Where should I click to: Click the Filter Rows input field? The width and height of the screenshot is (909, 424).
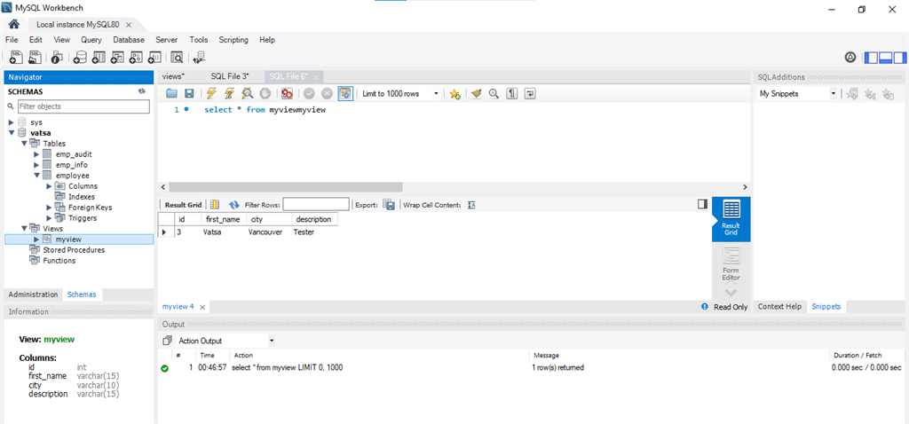316,205
